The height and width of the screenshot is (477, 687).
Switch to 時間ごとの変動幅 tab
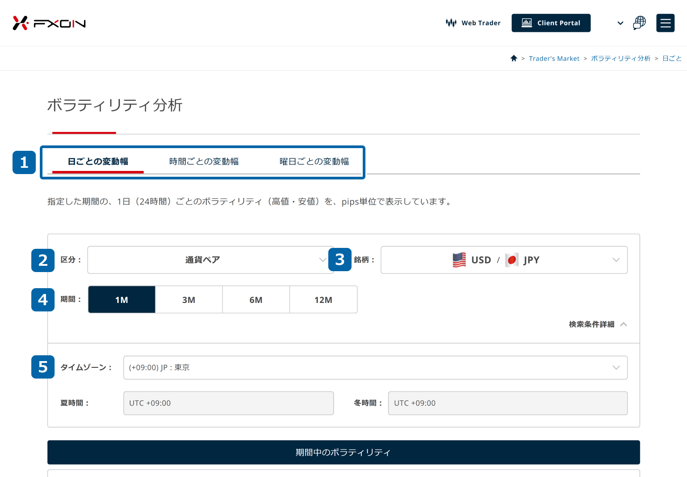point(204,162)
